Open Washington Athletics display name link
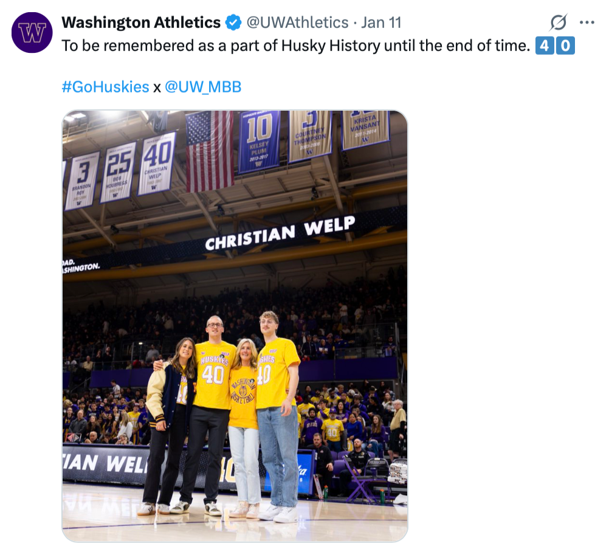The width and height of the screenshot is (609, 552). pos(141,23)
